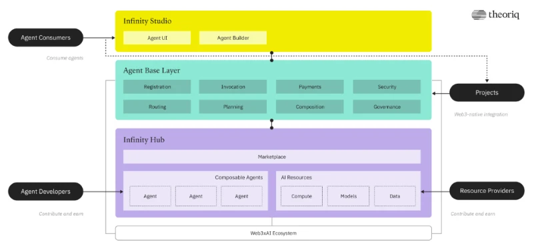Open the Marketplace bar
Image resolution: width=542 pixels, height=250 pixels.
click(x=272, y=157)
